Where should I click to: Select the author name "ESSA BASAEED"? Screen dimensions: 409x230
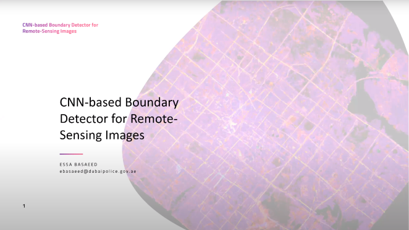78,165
